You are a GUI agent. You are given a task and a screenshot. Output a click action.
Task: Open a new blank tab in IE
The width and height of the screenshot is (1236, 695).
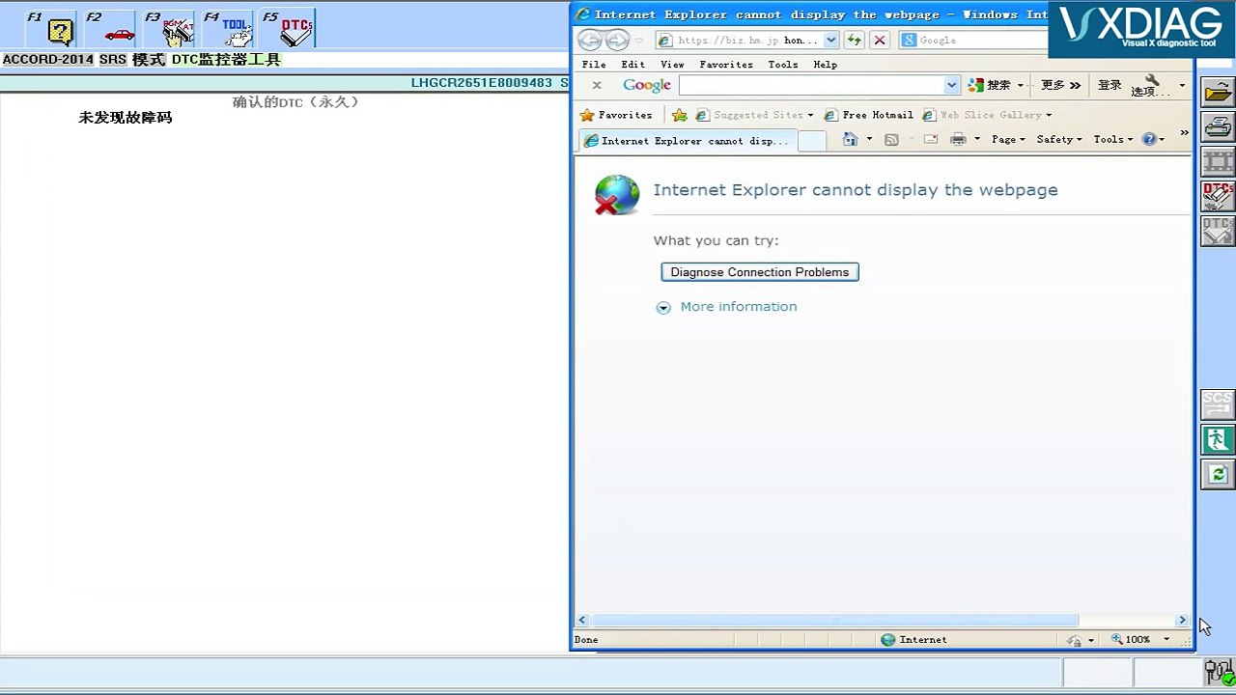click(x=812, y=141)
